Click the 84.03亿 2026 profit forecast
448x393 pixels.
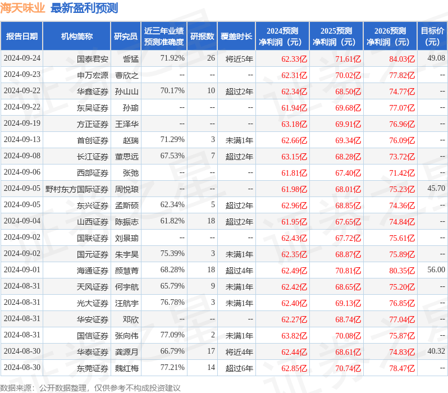[x=402, y=59]
